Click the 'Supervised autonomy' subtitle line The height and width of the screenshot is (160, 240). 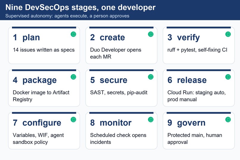[67, 16]
